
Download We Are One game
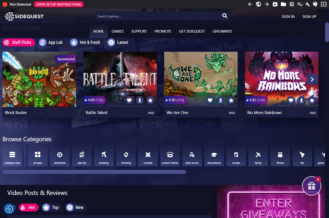click(x=220, y=100)
